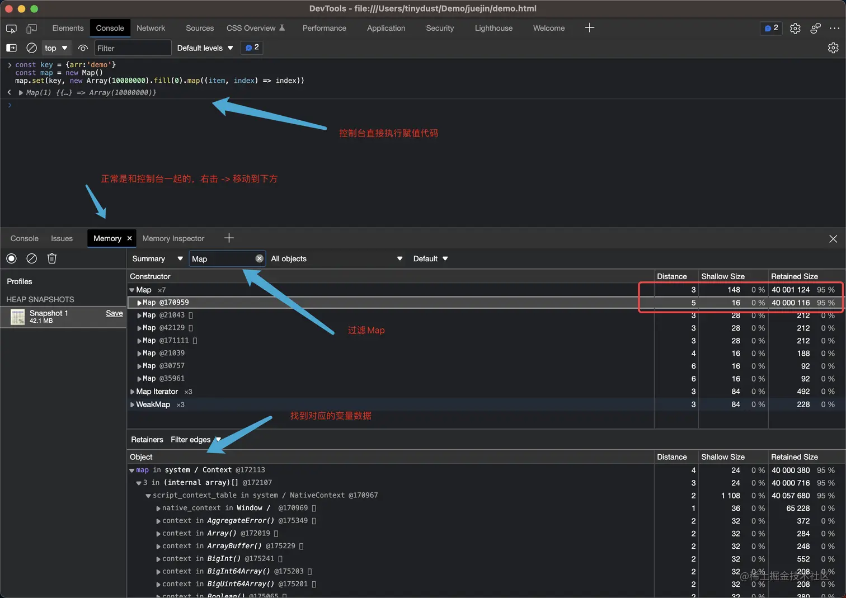846x598 pixels.
Task: Open the Default levels dropdown
Action: (205, 48)
